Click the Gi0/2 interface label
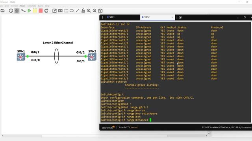The height and width of the screenshot is (141, 252). (80, 52)
